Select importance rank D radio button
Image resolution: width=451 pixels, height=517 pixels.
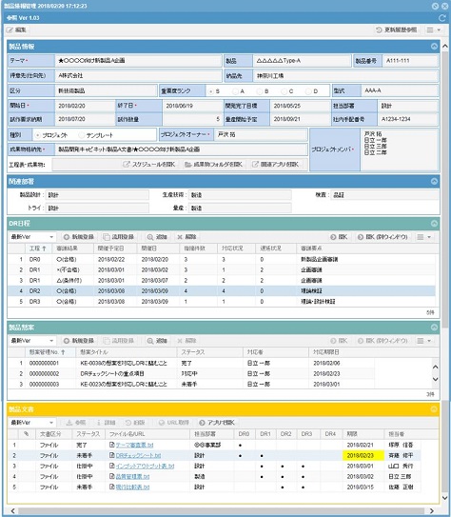pos(308,91)
